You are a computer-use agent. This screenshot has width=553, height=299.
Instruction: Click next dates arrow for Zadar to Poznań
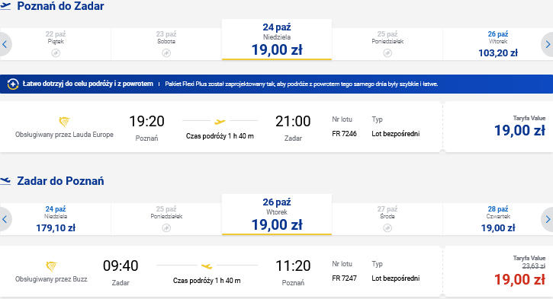click(548, 219)
